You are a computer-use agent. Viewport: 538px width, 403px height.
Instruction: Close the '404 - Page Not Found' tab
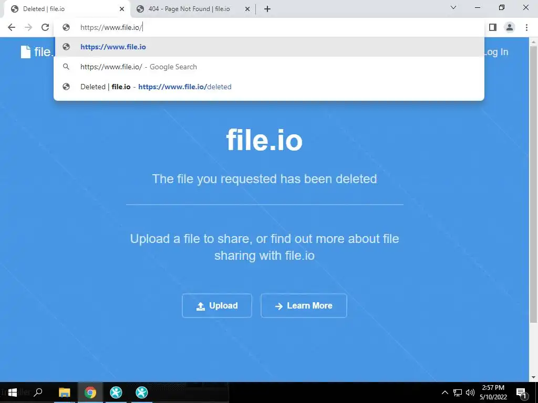point(247,9)
